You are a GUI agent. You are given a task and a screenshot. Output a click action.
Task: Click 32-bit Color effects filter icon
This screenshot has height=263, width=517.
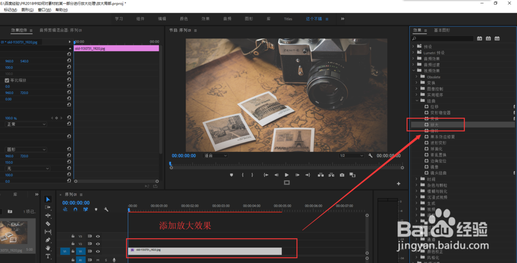coord(489,39)
